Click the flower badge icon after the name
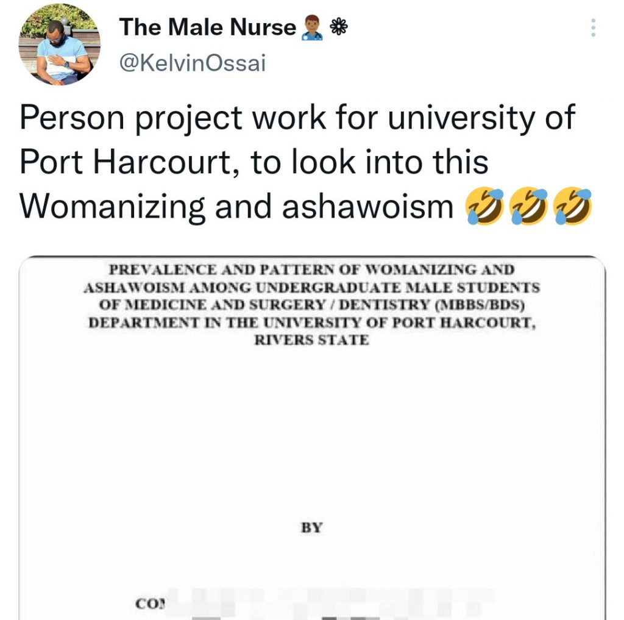624x620 pixels. click(338, 27)
